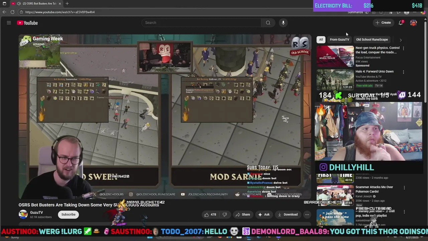Subscribe to GuzuTV
Screen dimensions: 428x241
(68, 215)
